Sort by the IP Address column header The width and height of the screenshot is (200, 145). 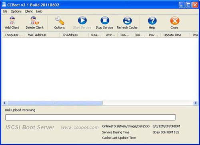[74, 35]
